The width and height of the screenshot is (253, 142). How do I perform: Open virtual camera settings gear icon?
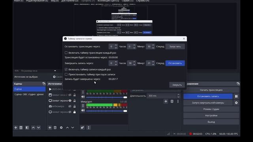pos(236,103)
